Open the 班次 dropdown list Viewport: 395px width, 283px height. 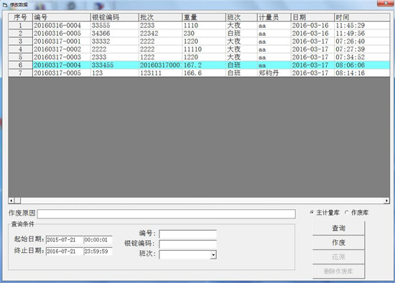(213, 254)
